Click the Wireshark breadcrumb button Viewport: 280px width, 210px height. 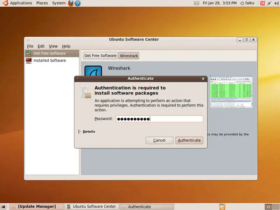(x=129, y=56)
